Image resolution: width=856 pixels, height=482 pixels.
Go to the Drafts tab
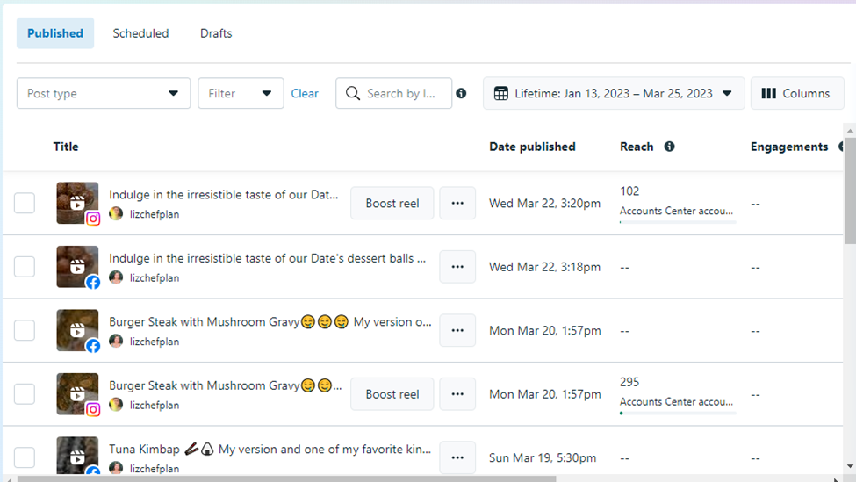[216, 33]
